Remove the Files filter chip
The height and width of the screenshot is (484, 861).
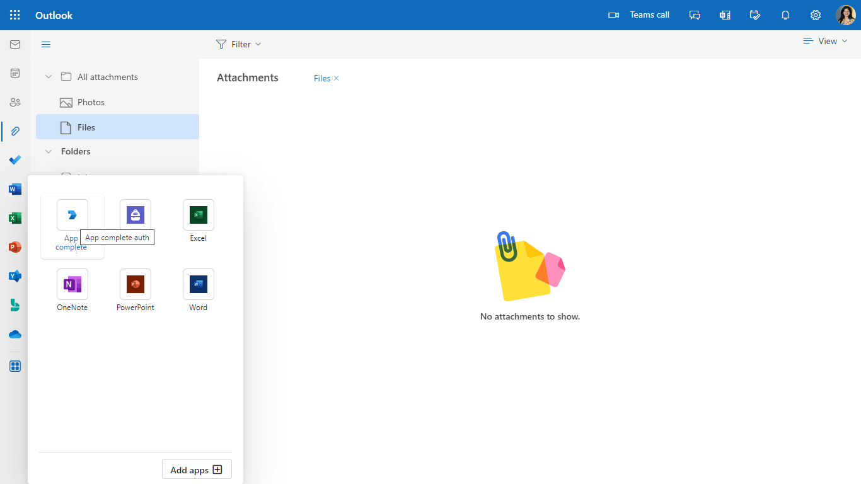tap(337, 78)
